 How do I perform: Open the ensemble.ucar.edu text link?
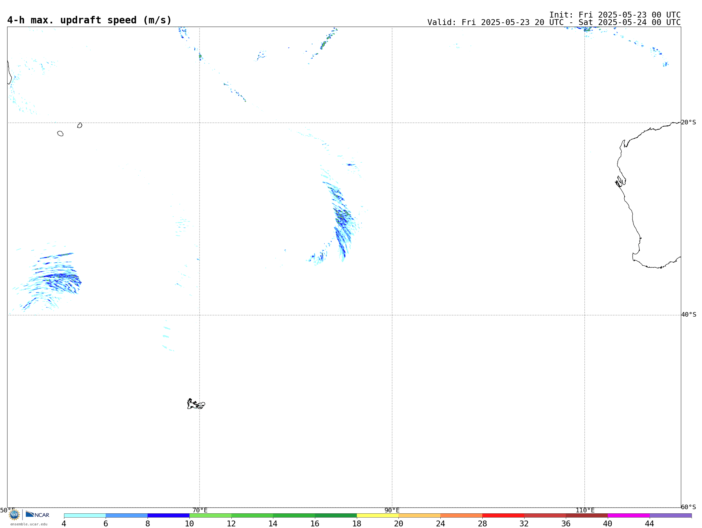(x=29, y=524)
